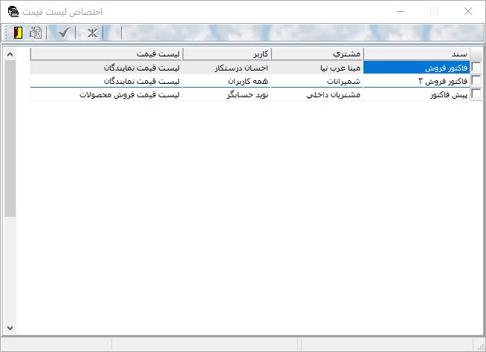Screen dimensions: 486x352
Task: Enable the checkbox for فاکتور فروش ۳ row
Action: point(476,81)
